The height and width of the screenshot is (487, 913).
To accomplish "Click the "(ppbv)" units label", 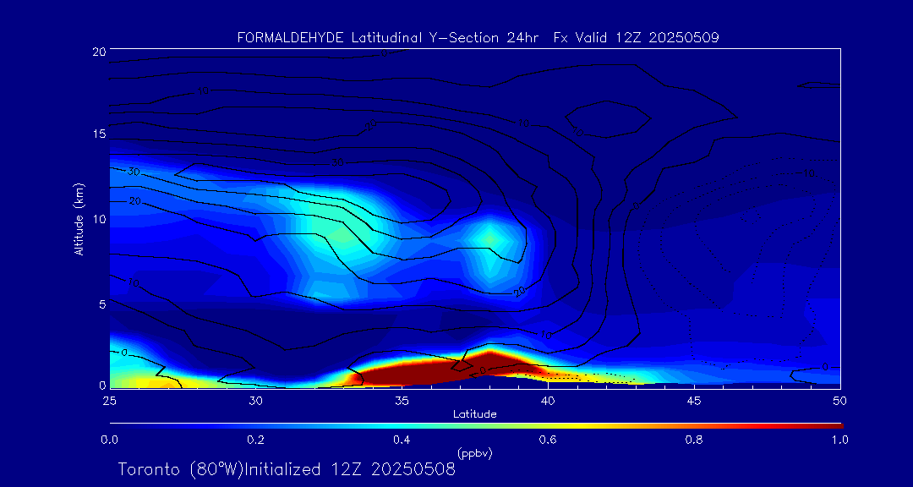I will [475, 452].
